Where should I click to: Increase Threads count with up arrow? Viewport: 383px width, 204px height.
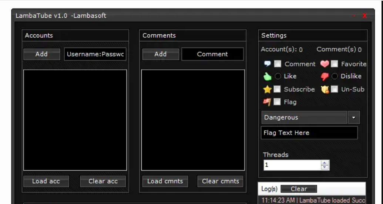tap(325, 163)
